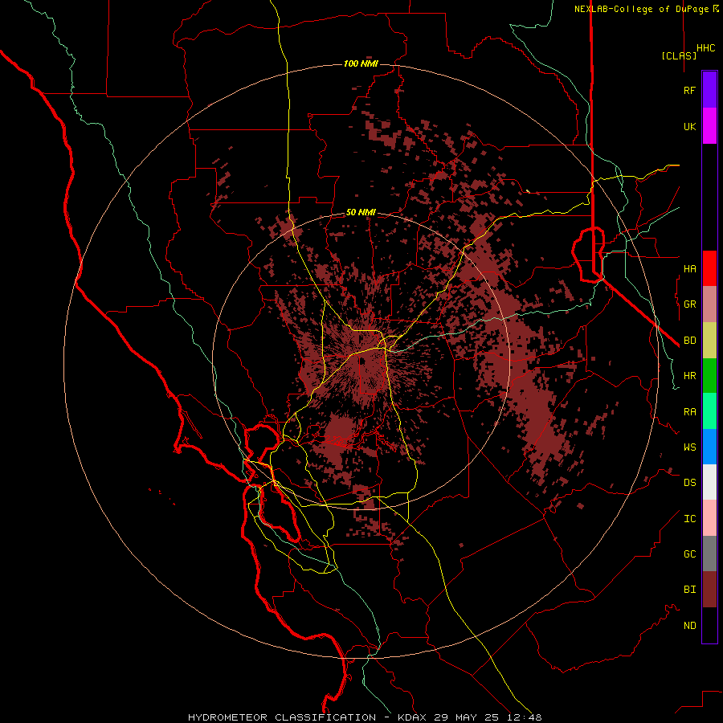Click the HA red legend swatch
Screen dimensions: 723x723
709,268
